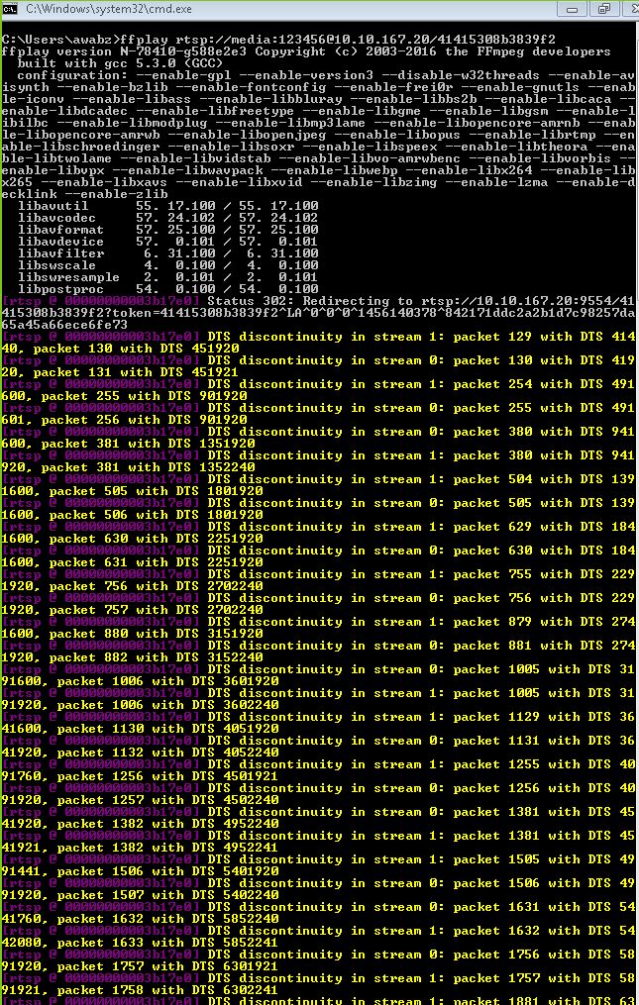Click DTS discontinuity stream 0 packet 881 line
The height and width of the screenshot is (1005, 639).
point(318,645)
